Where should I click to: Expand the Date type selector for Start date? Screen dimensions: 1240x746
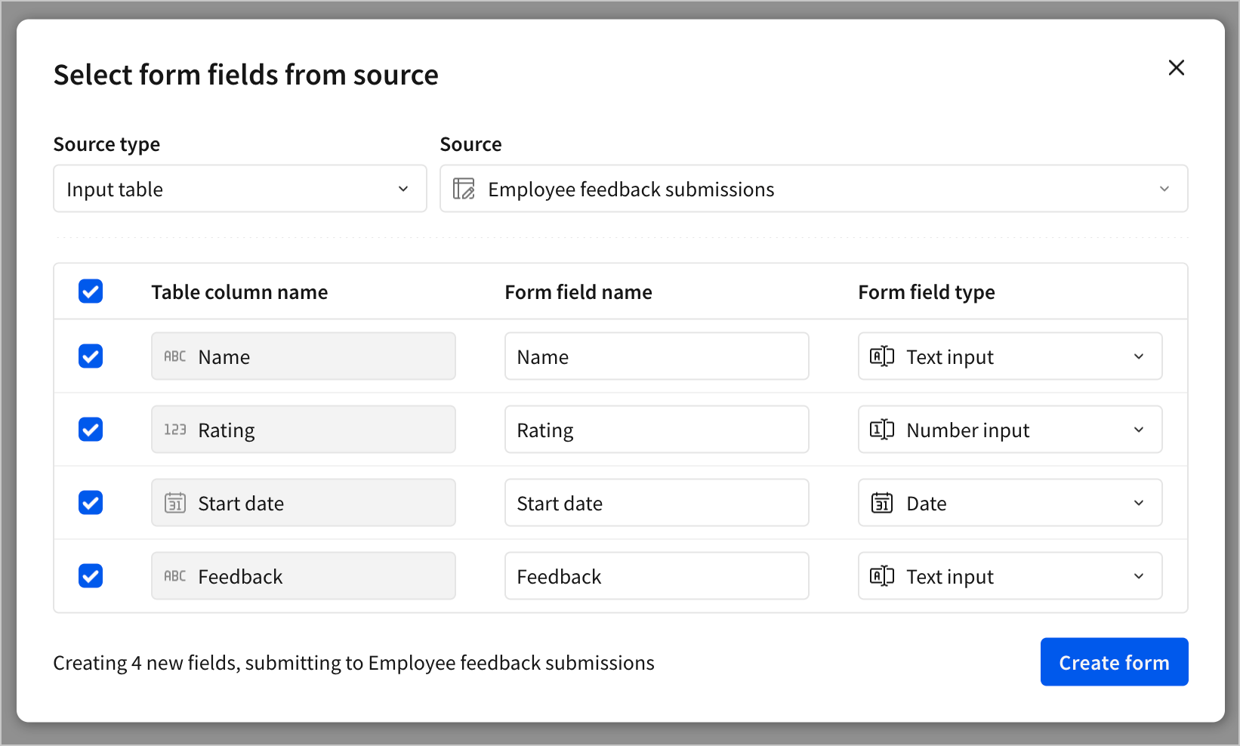tap(1140, 502)
